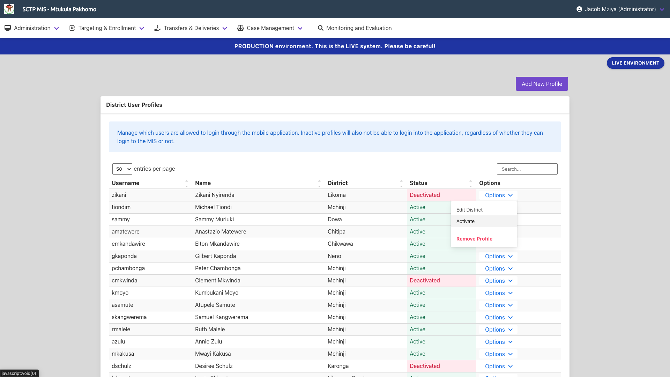This screenshot has width=670, height=377.
Task: Click the Username column sort arrows
Action: (x=187, y=183)
